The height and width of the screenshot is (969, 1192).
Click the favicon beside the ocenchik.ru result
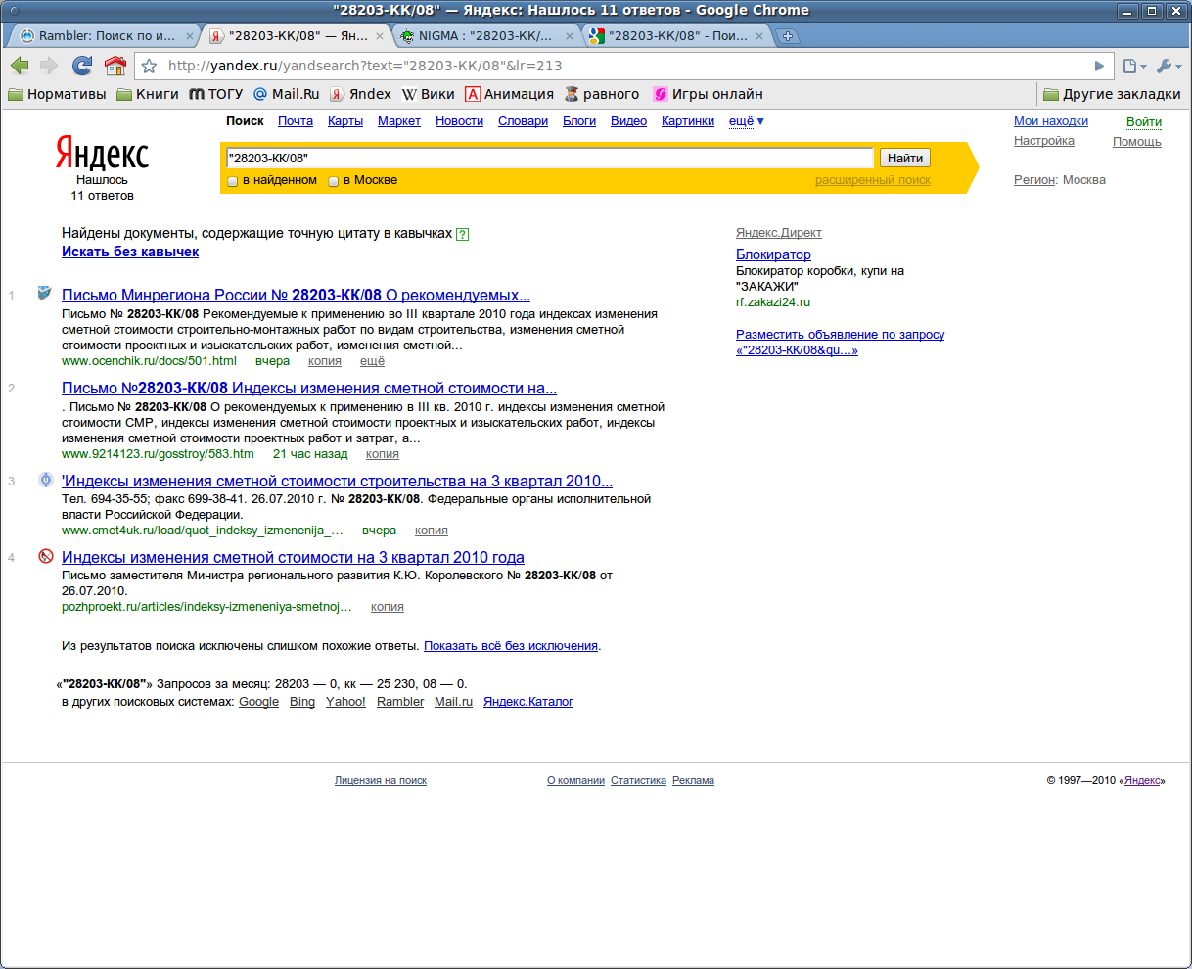tap(45, 293)
